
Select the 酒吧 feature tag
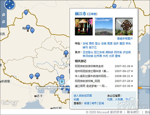pos(91,44)
